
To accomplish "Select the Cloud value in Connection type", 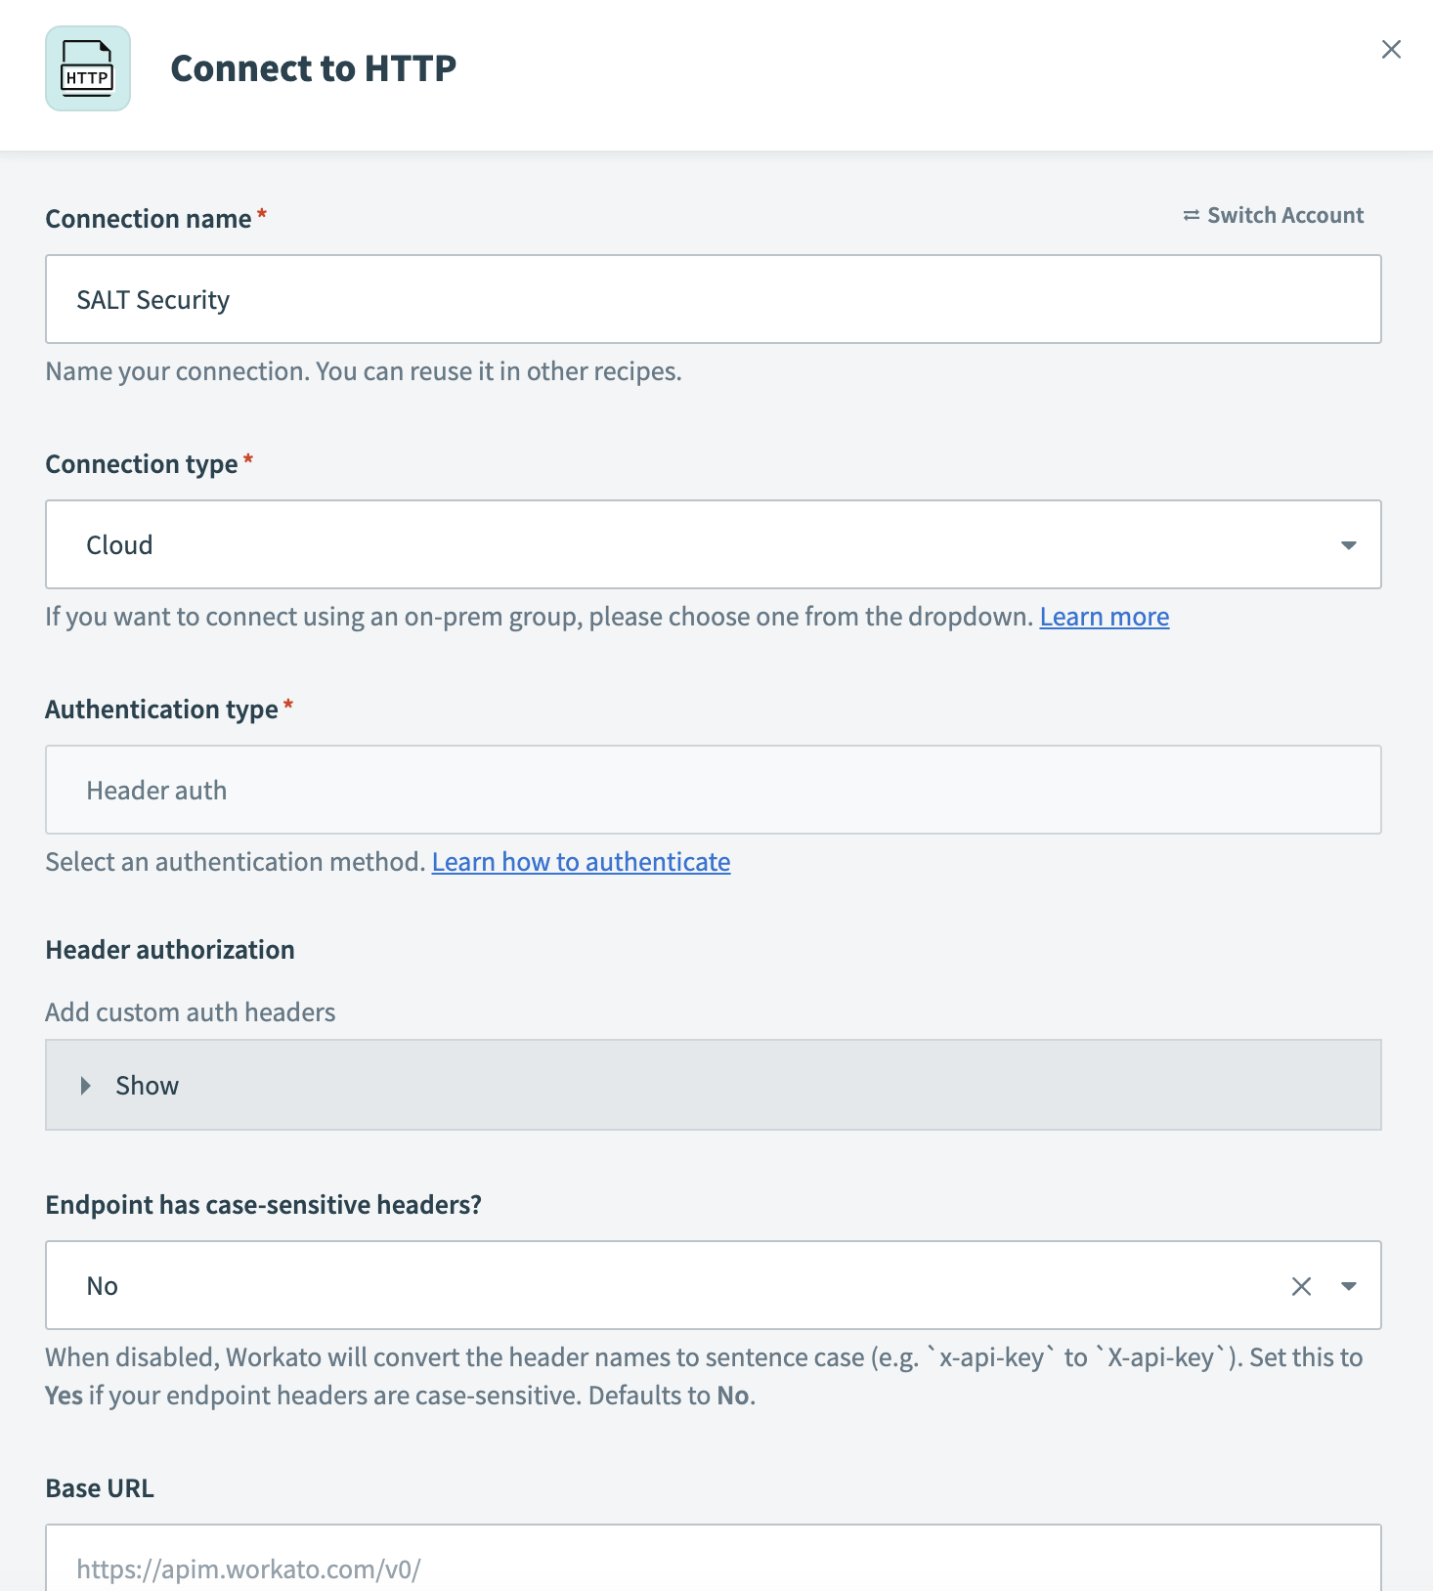I will coord(119,545).
